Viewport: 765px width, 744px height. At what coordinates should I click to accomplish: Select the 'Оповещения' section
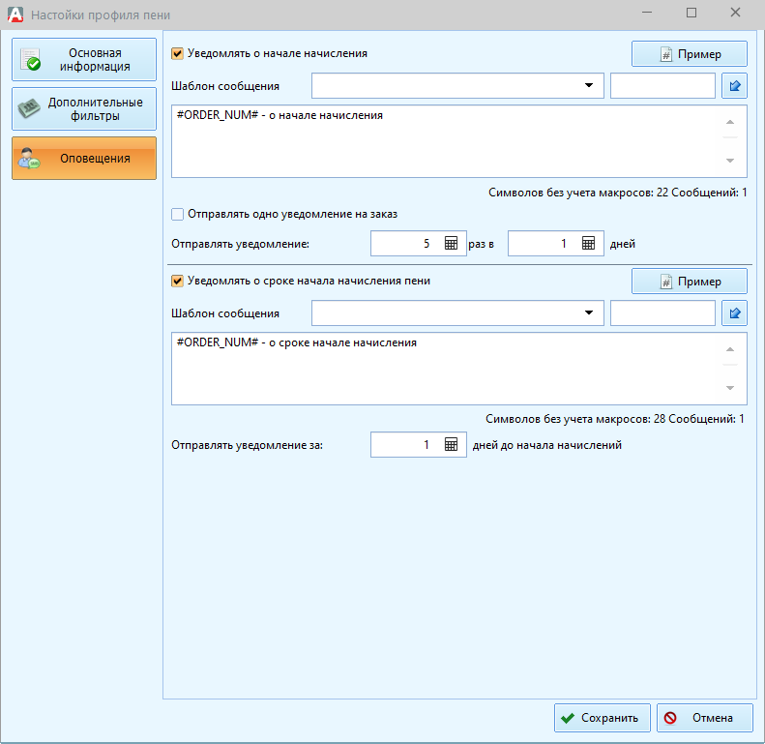point(84,159)
